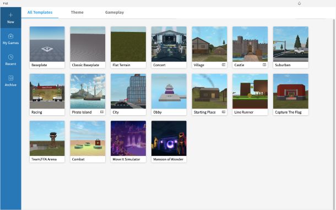Viewport: 336px width, 210px height.
Task: Select the Line Runner template thumbnail
Action: [250, 91]
